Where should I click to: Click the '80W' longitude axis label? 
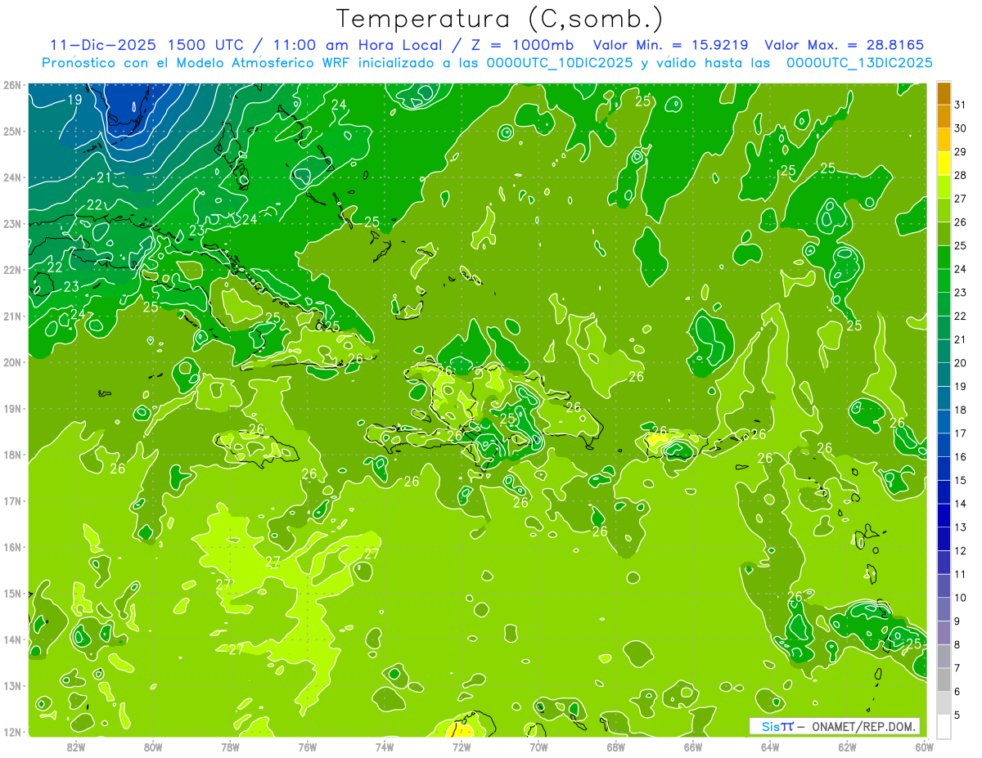point(152,747)
